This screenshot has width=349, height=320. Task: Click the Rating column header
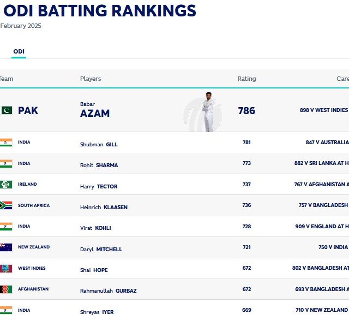pyautogui.click(x=246, y=79)
